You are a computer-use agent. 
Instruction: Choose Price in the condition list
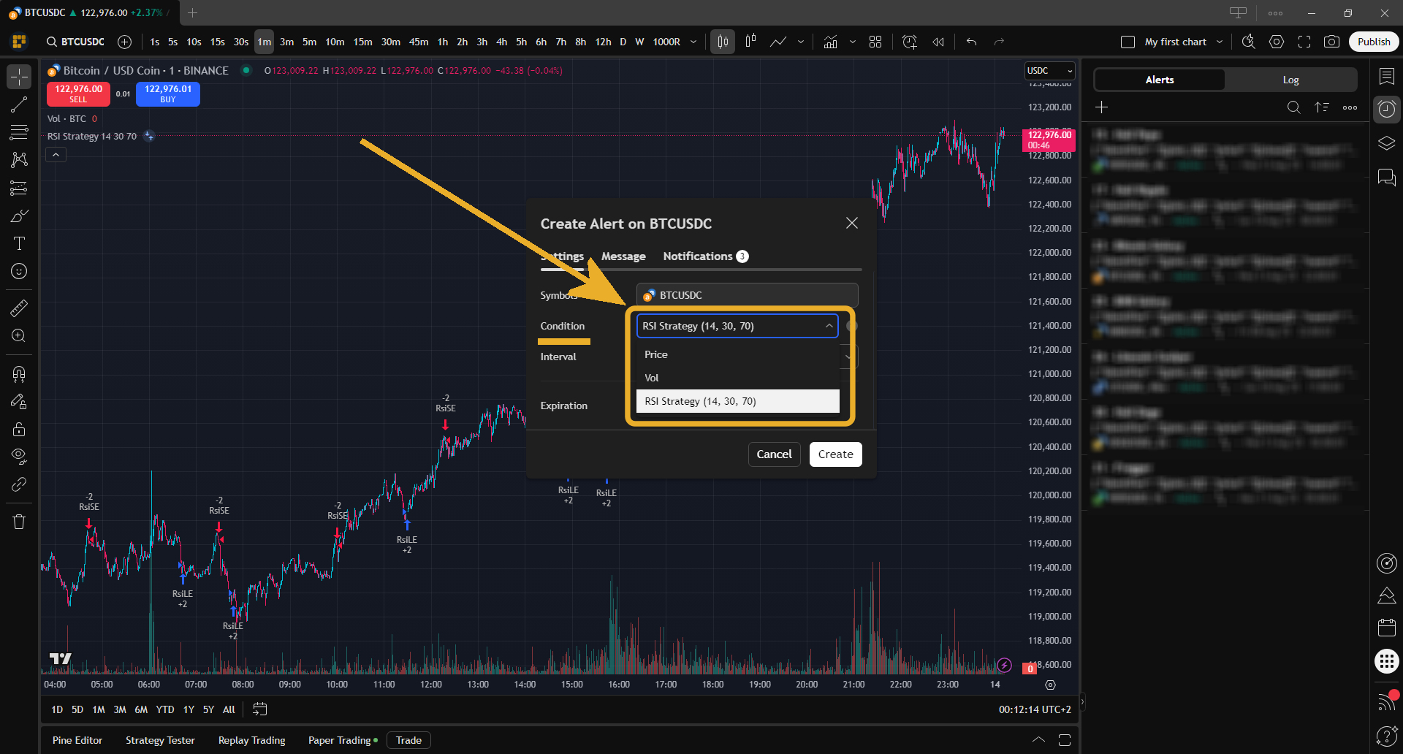coord(738,354)
